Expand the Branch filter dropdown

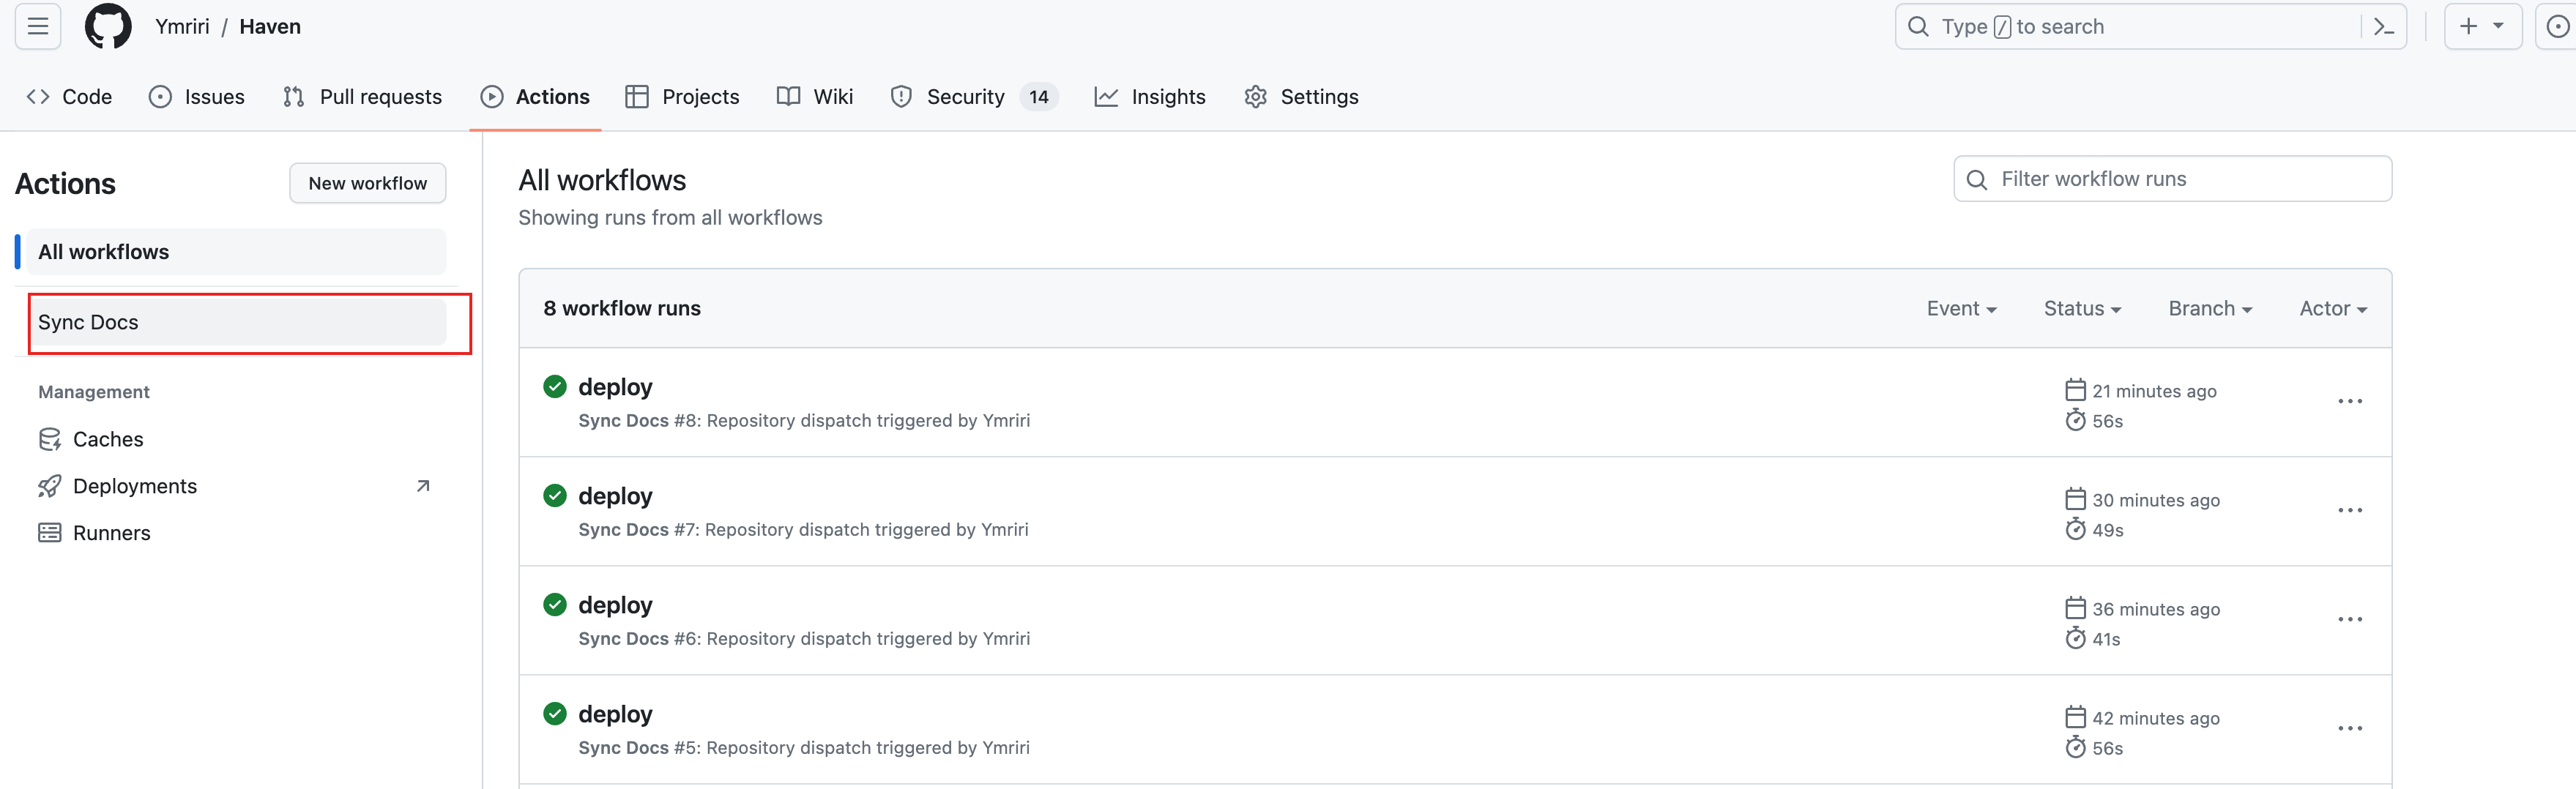coord(2210,309)
